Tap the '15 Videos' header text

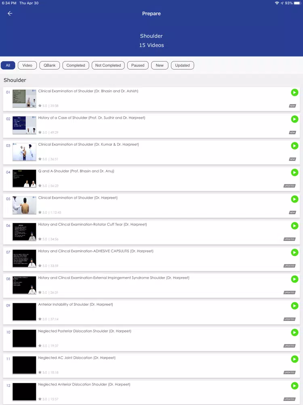pos(151,45)
